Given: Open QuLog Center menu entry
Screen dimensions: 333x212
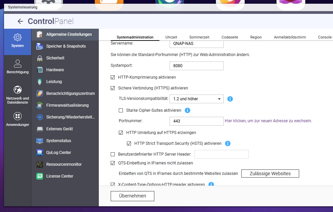Looking at the screenshot, I should (65, 153).
